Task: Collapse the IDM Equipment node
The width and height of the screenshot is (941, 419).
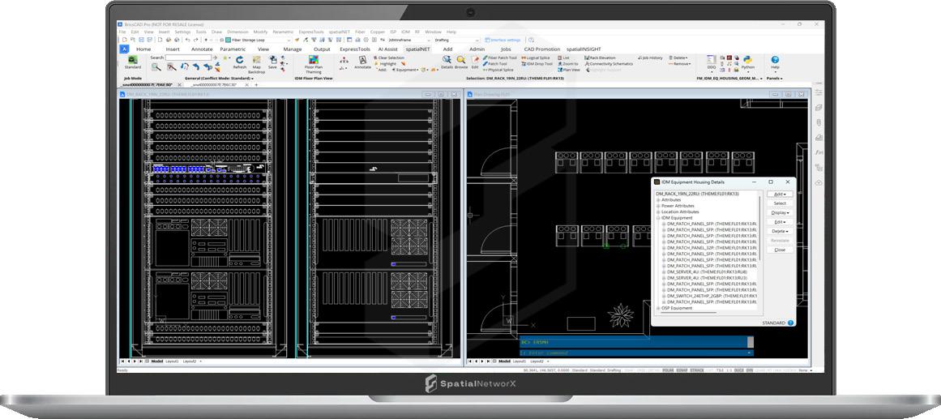Action: click(x=658, y=218)
